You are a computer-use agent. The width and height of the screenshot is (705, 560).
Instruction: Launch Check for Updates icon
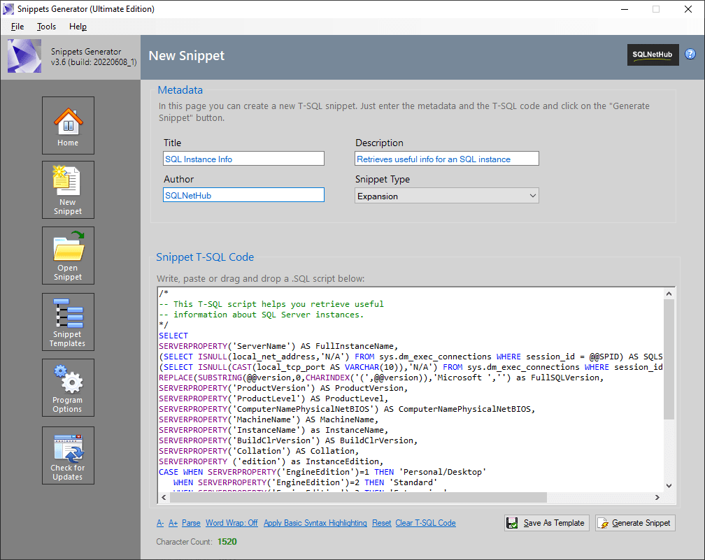coord(68,454)
